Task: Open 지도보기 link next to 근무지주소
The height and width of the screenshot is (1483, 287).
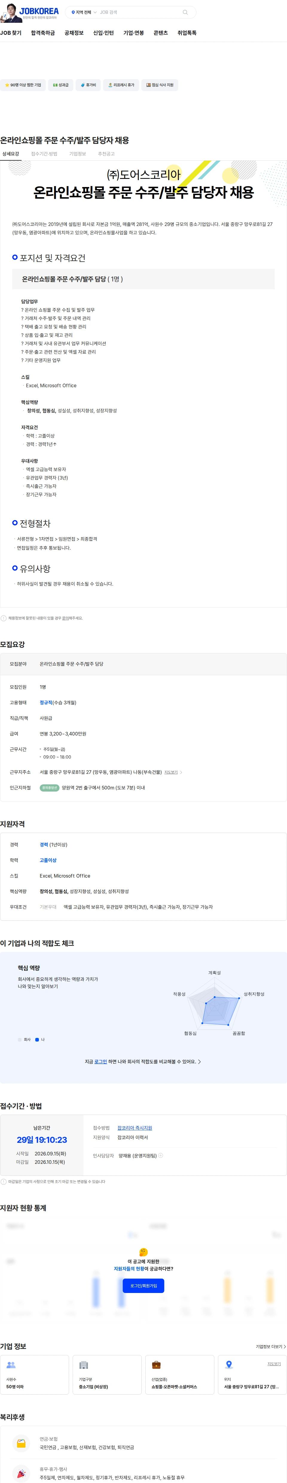Action: (171, 772)
